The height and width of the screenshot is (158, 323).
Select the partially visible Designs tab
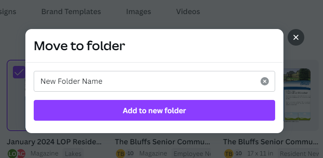pyautogui.click(x=8, y=12)
